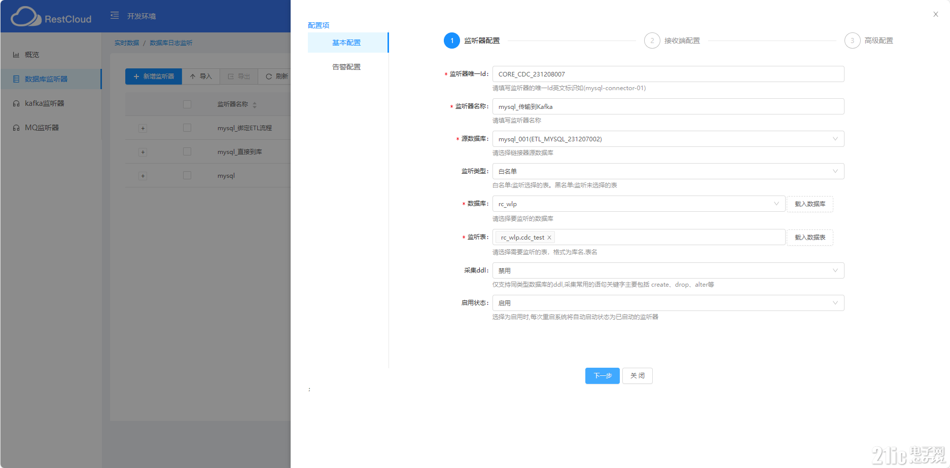Click the kafka监听器 headset icon
Image resolution: width=950 pixels, height=468 pixels.
[16, 103]
